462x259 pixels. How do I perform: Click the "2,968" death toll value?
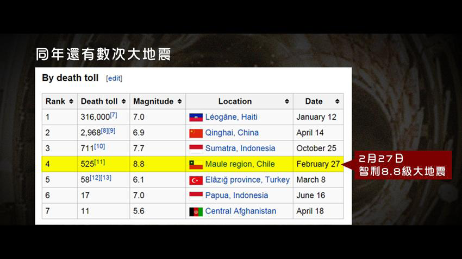[91, 133]
